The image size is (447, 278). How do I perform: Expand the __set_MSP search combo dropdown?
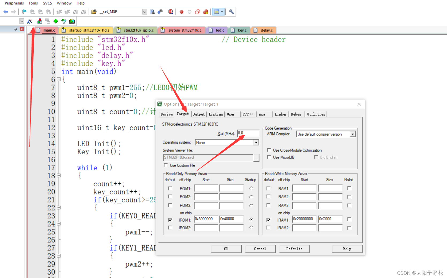point(145,12)
